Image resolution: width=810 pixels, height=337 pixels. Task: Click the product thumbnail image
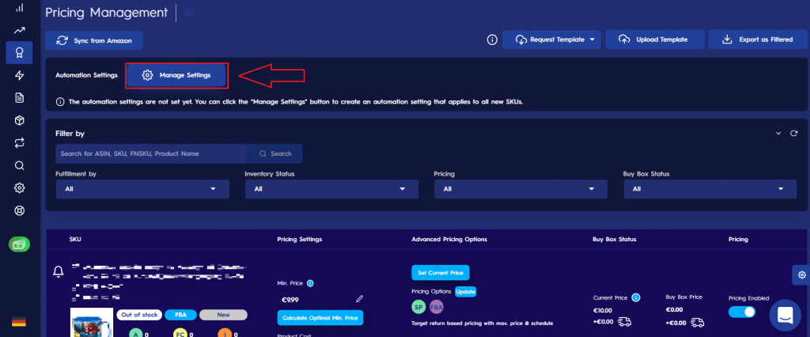[92, 323]
